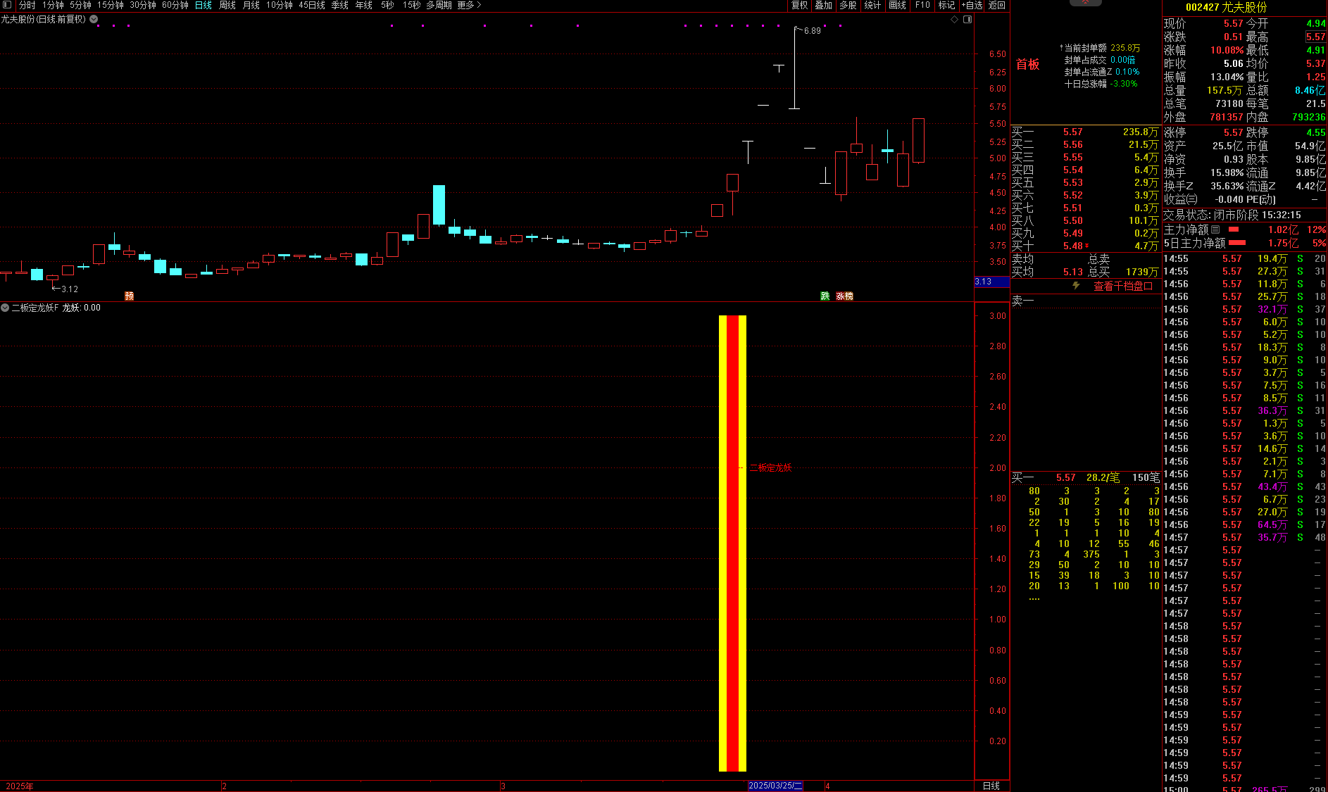Collapse the red double-chevron handle at top
The image size is (1328, 792).
point(1086,3)
